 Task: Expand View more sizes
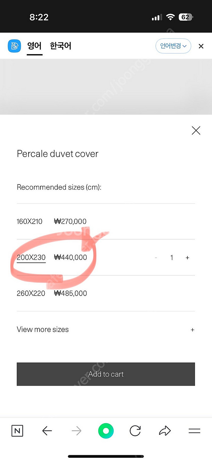[x=43, y=329]
